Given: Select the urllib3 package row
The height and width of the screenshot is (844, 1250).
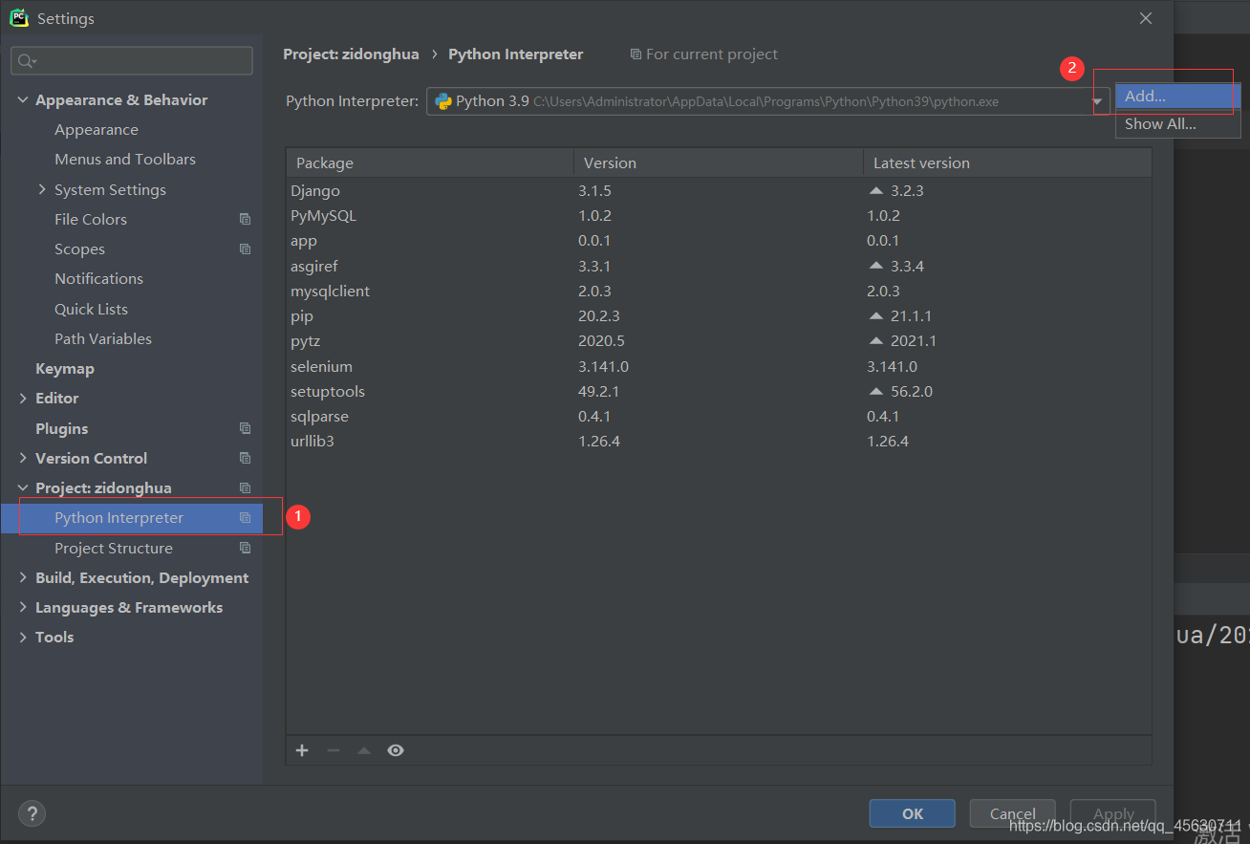Looking at the screenshot, I should pos(719,441).
